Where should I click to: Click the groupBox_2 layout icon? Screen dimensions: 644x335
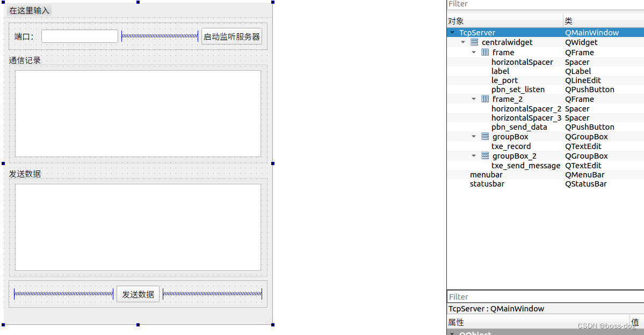(485, 156)
